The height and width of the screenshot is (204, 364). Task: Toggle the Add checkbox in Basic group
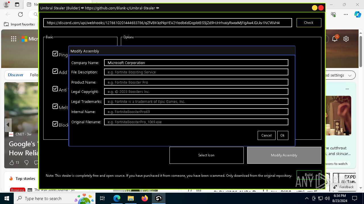(x=55, y=71)
